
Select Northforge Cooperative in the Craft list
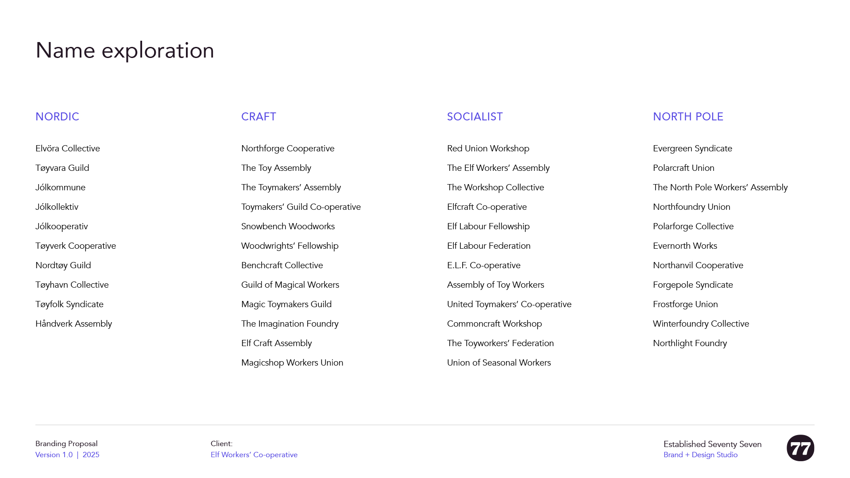click(288, 148)
